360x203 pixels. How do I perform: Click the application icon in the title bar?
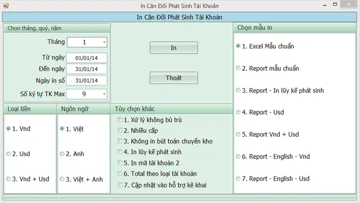coord(6,5)
